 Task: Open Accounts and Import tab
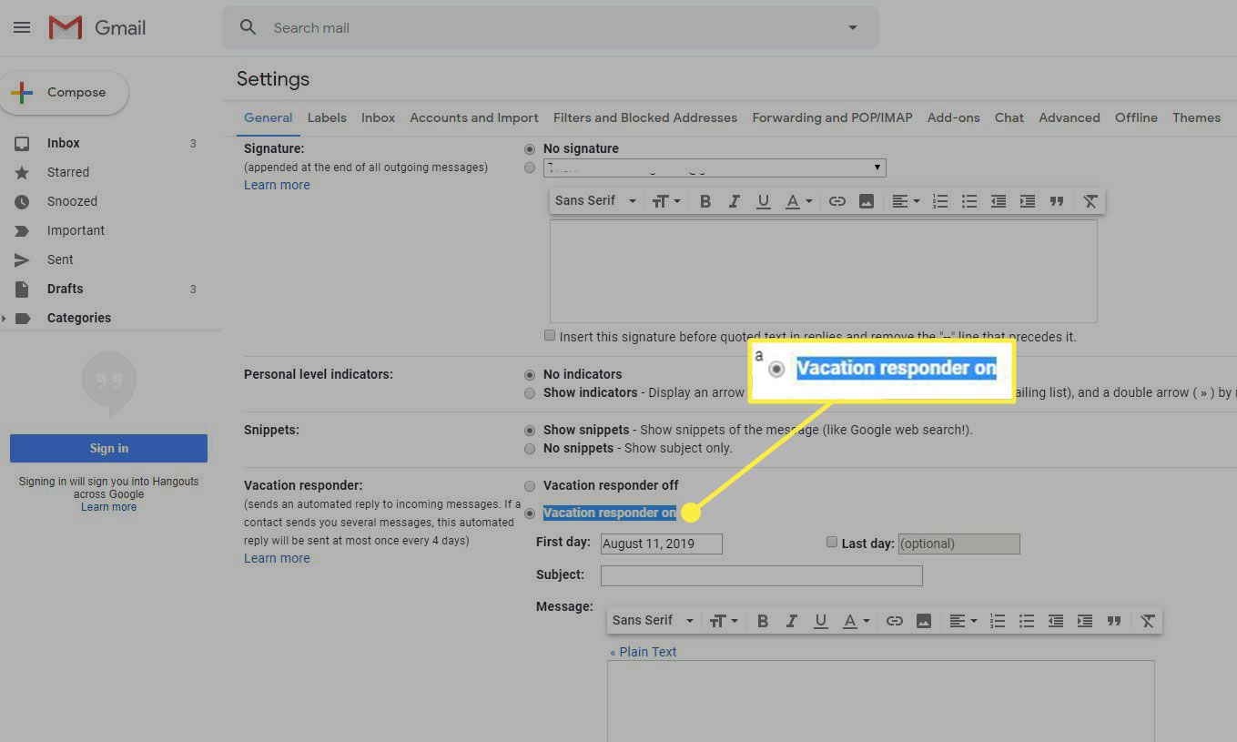click(x=474, y=117)
